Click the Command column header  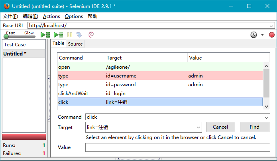point(81,58)
